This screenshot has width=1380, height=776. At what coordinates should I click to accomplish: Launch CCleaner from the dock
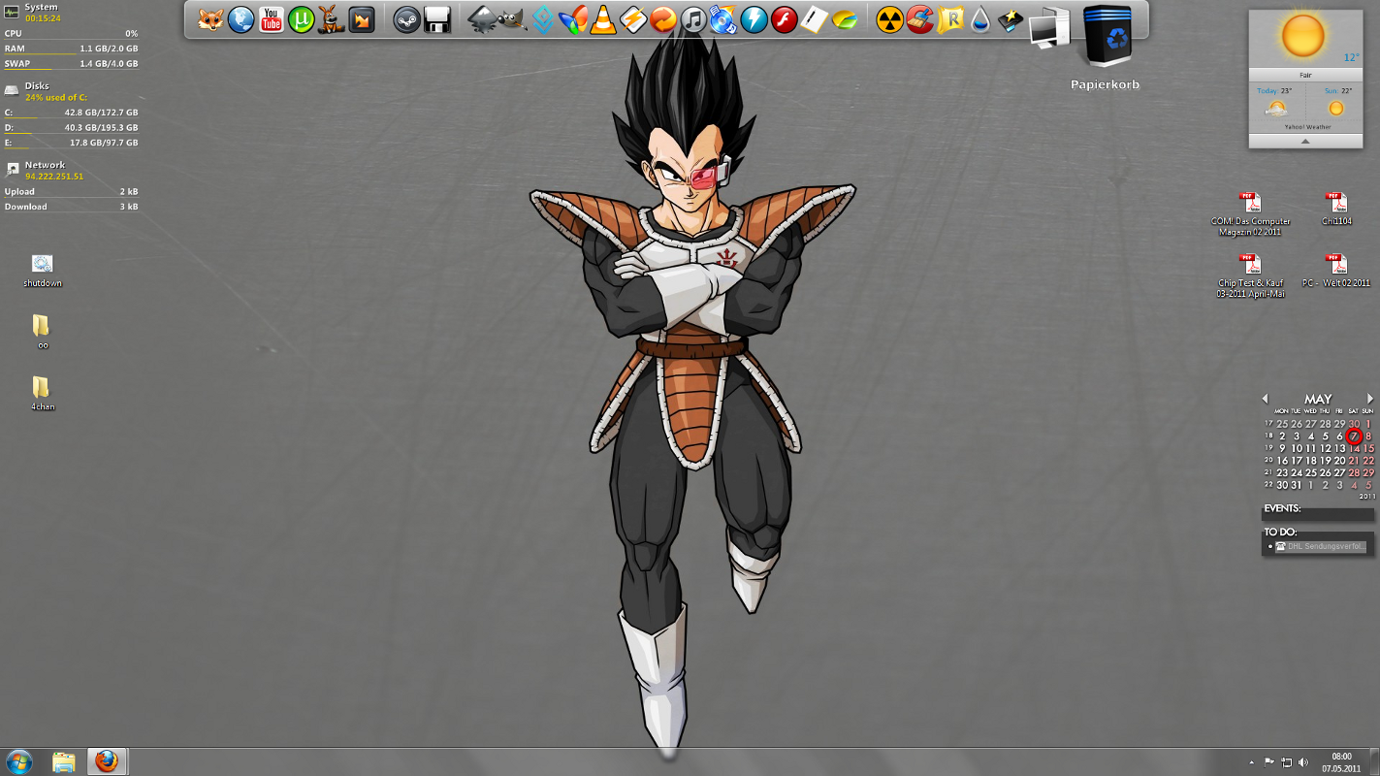919,19
